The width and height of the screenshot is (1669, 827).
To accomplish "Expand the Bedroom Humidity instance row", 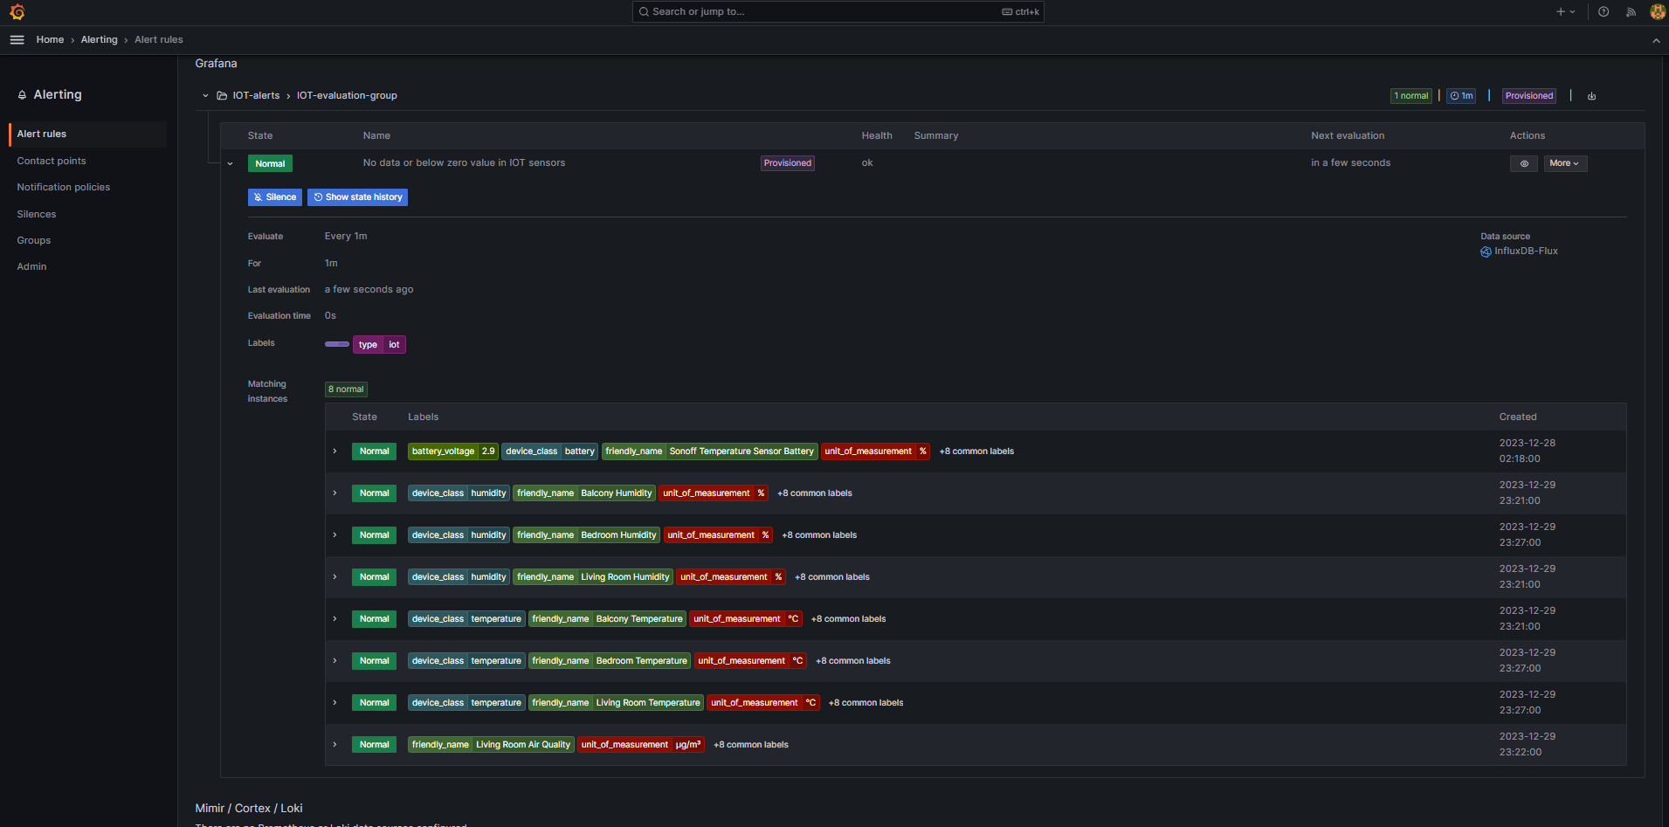I will point(334,535).
